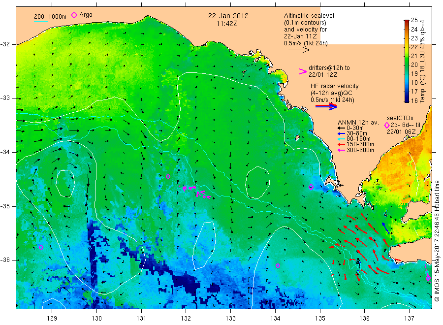Click the latitude label -33
Image resolution: width=443 pixels, height=325 pixels.
pyautogui.click(x=5, y=98)
